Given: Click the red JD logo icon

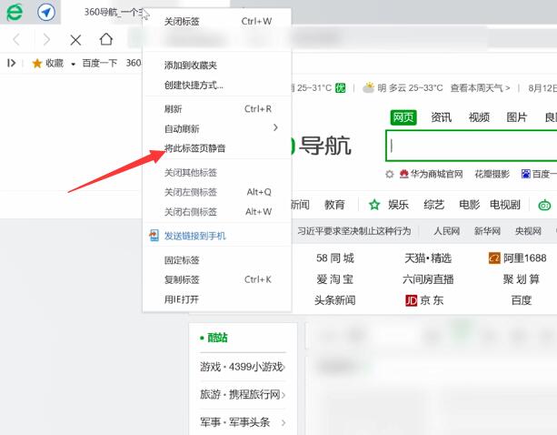Looking at the screenshot, I should tap(411, 300).
